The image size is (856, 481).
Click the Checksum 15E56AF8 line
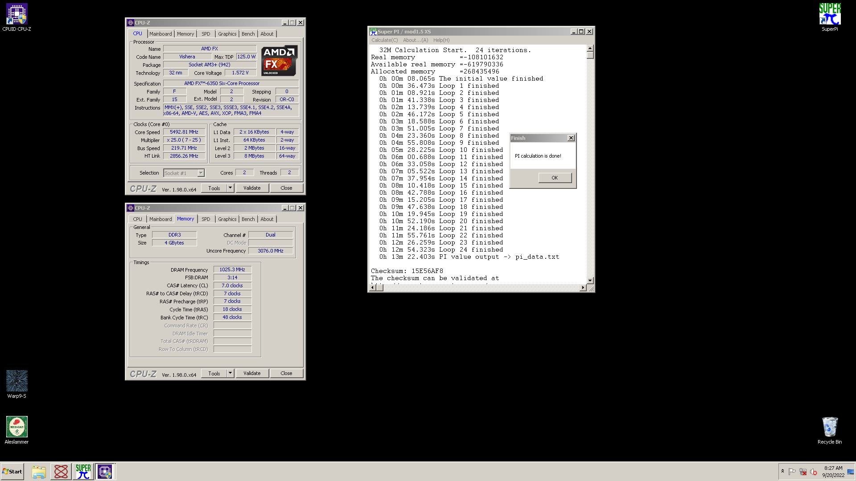(x=407, y=271)
